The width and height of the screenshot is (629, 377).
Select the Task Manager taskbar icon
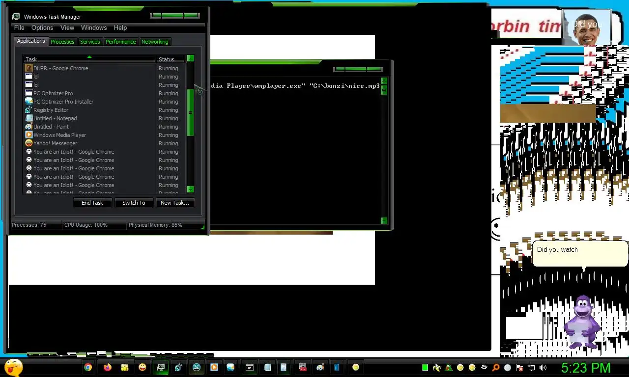[x=161, y=367]
